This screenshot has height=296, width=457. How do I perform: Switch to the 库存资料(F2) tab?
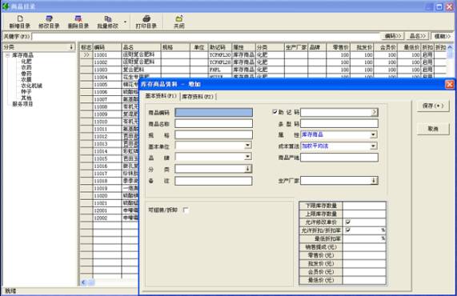click(198, 97)
